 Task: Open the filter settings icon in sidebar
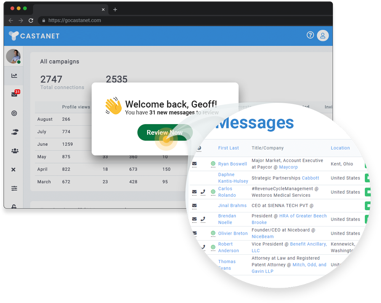[14, 188]
